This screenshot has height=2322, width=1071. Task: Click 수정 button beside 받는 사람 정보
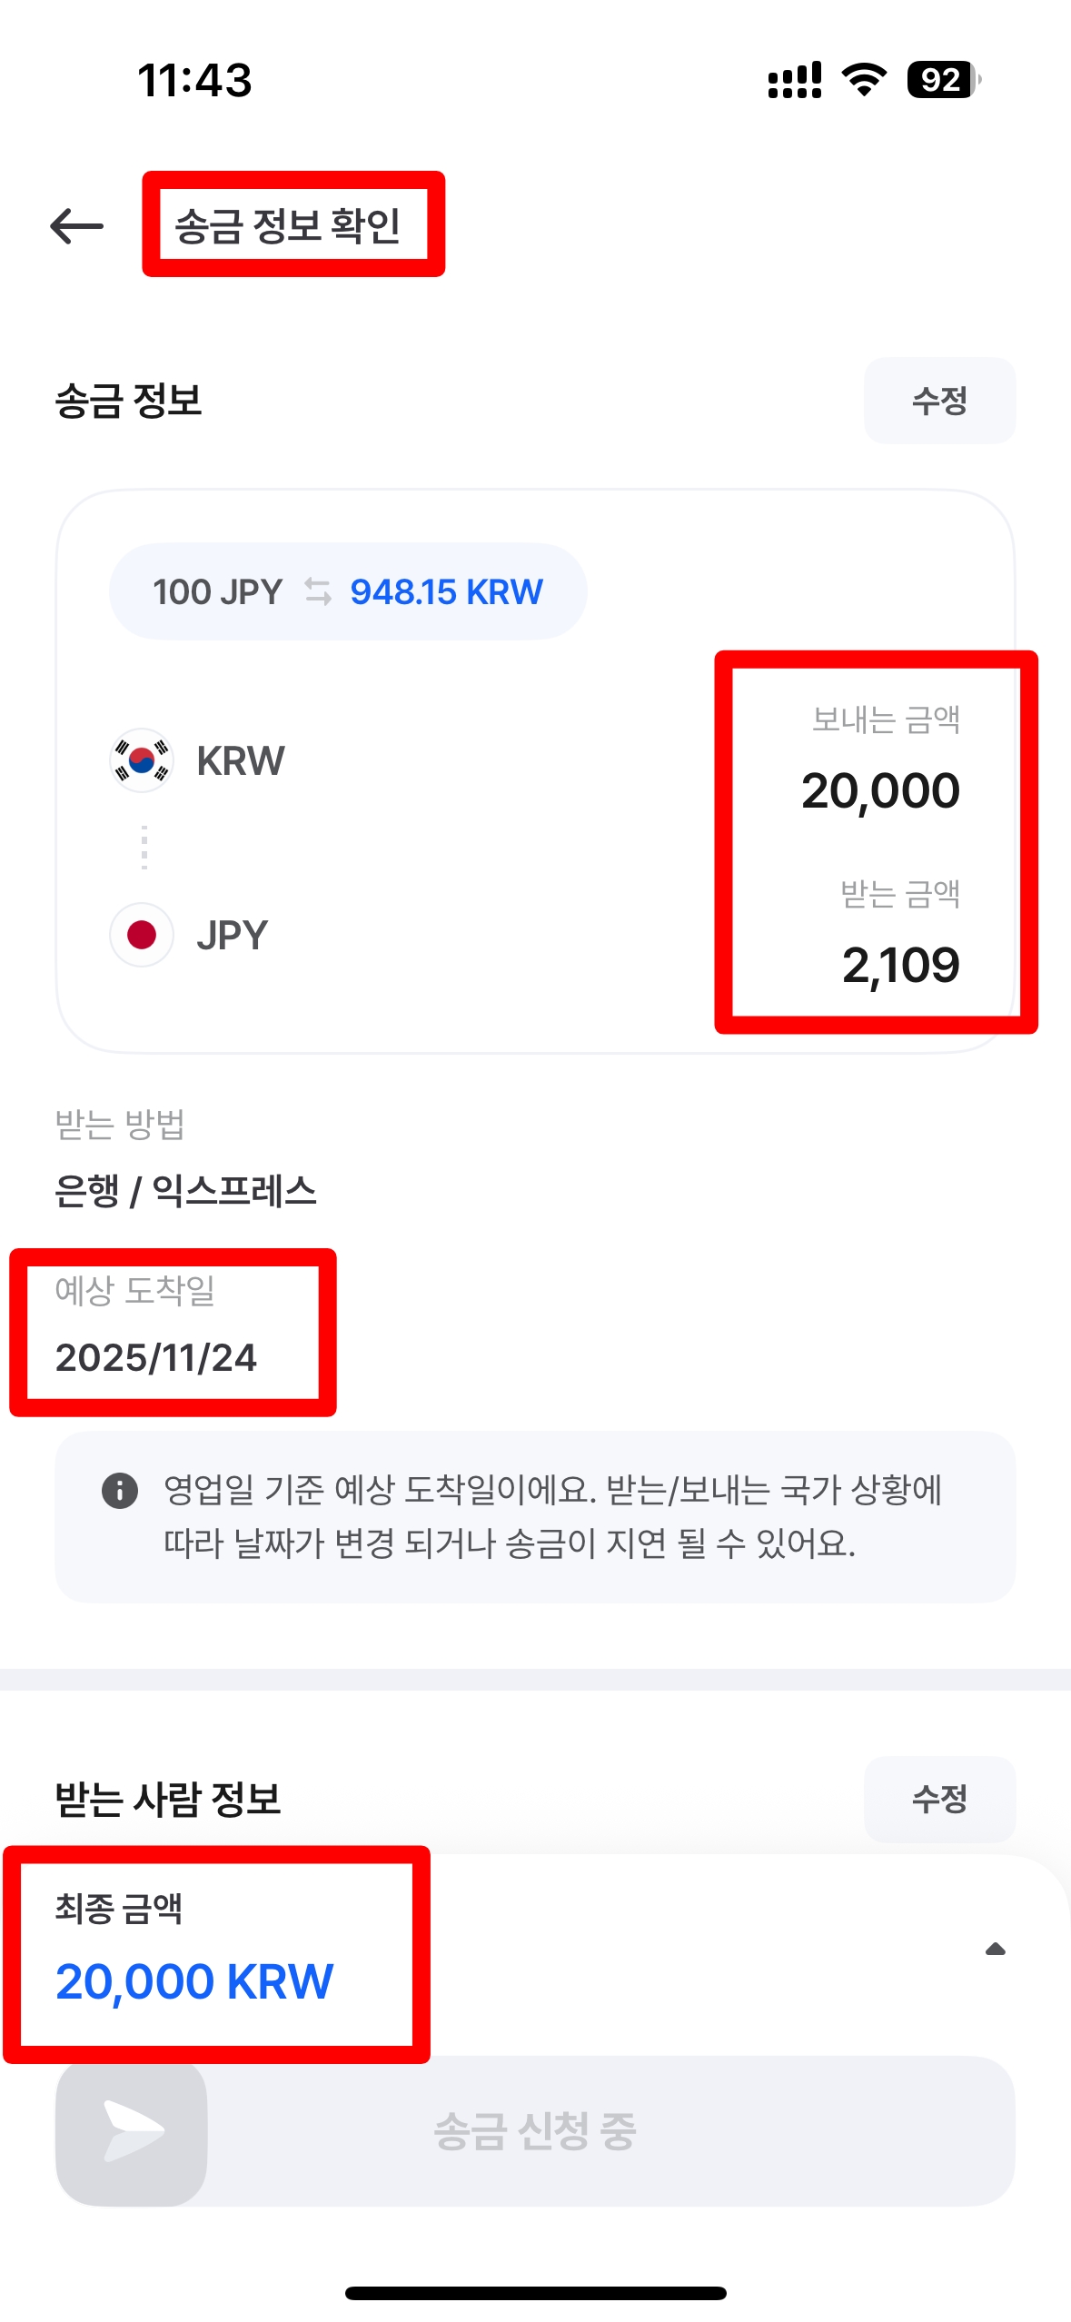point(939,1799)
